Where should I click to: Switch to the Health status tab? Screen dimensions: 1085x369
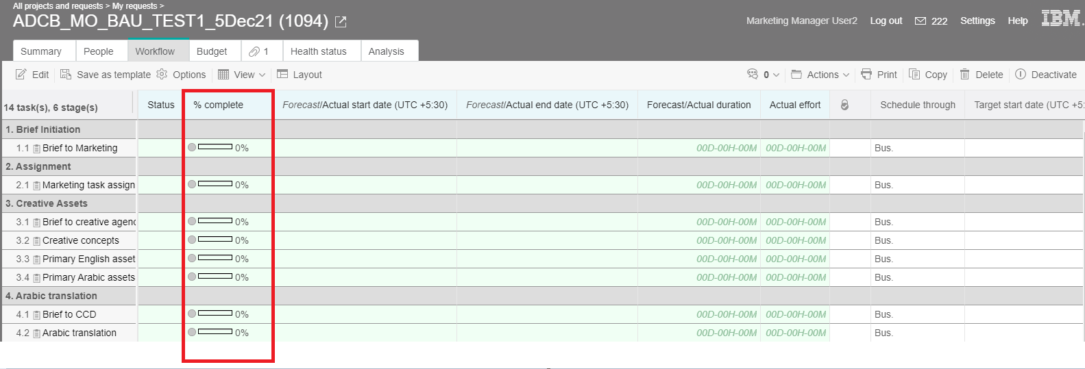(x=318, y=51)
